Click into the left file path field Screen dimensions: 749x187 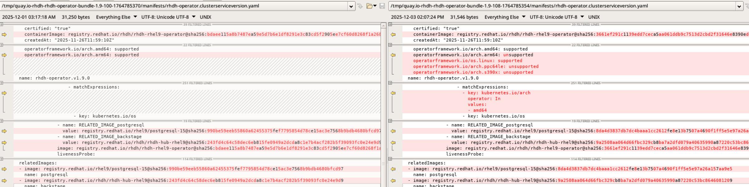tap(174, 6)
